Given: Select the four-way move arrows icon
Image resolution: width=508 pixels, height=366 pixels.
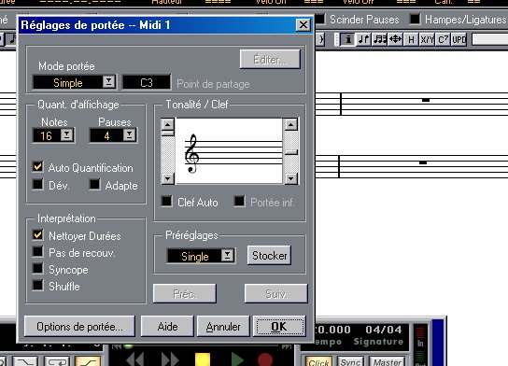Looking at the screenshot, I should tap(395, 39).
